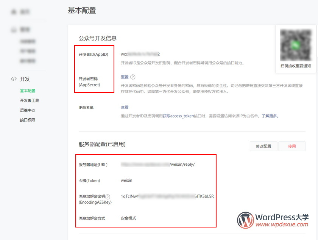This screenshot has height=240, width=318.
Task: Open the 运维中心 menu item
Action: point(28,110)
